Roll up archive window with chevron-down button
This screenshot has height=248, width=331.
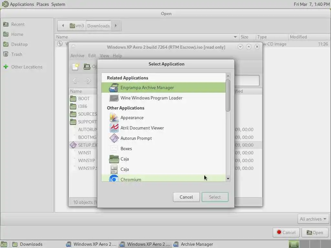[x=240, y=47]
